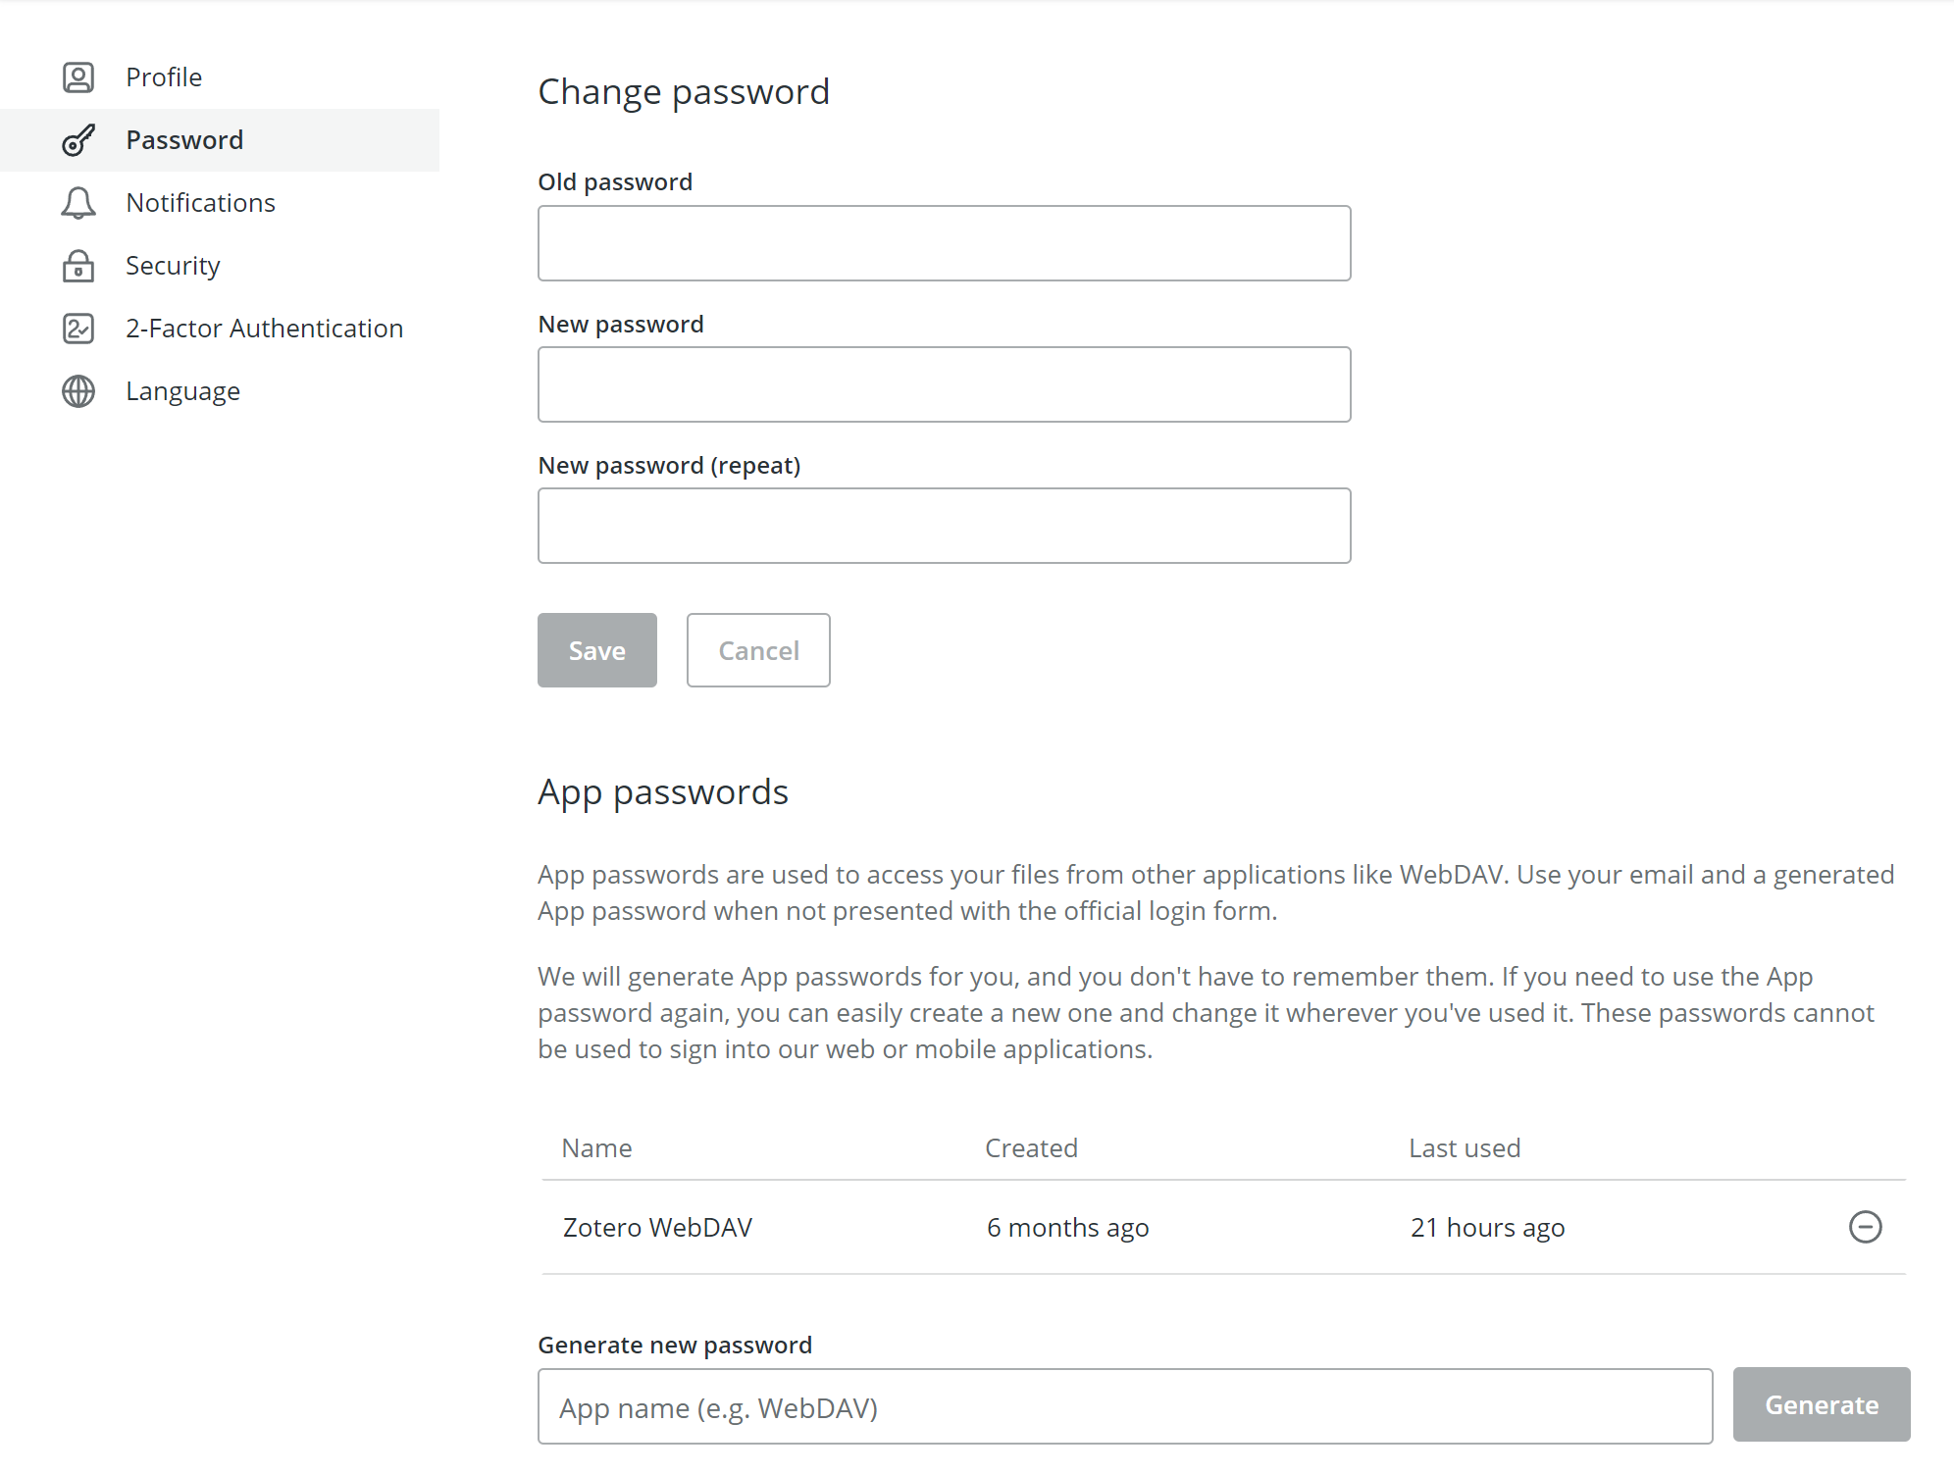This screenshot has height=1474, width=1954.
Task: Click the Cancel button
Action: (x=758, y=650)
